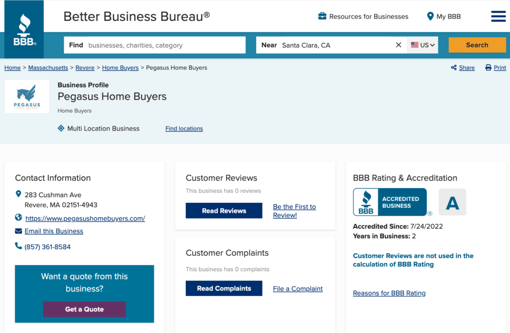The image size is (510, 333).
Task: Click the Contact Information heading
Action: (53, 178)
